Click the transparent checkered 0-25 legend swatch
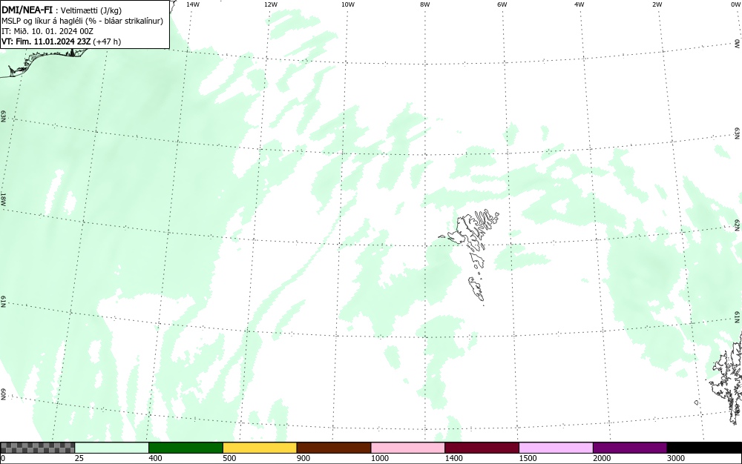 tap(37, 448)
